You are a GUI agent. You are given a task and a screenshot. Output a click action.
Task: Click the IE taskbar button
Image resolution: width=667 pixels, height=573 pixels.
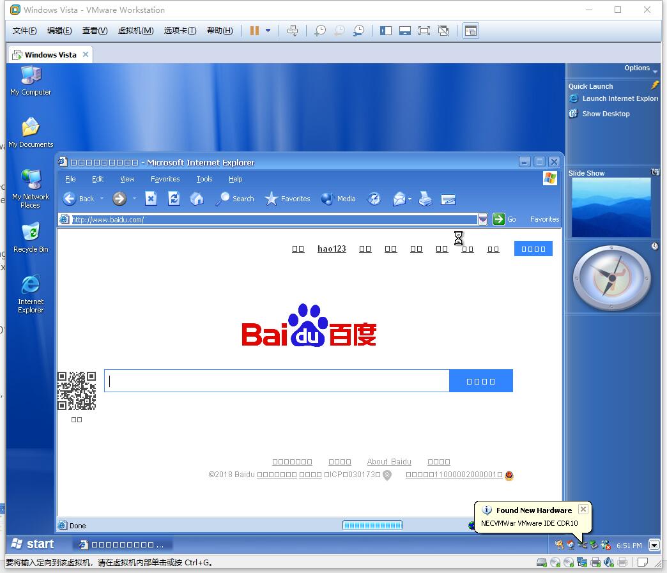pos(122,545)
